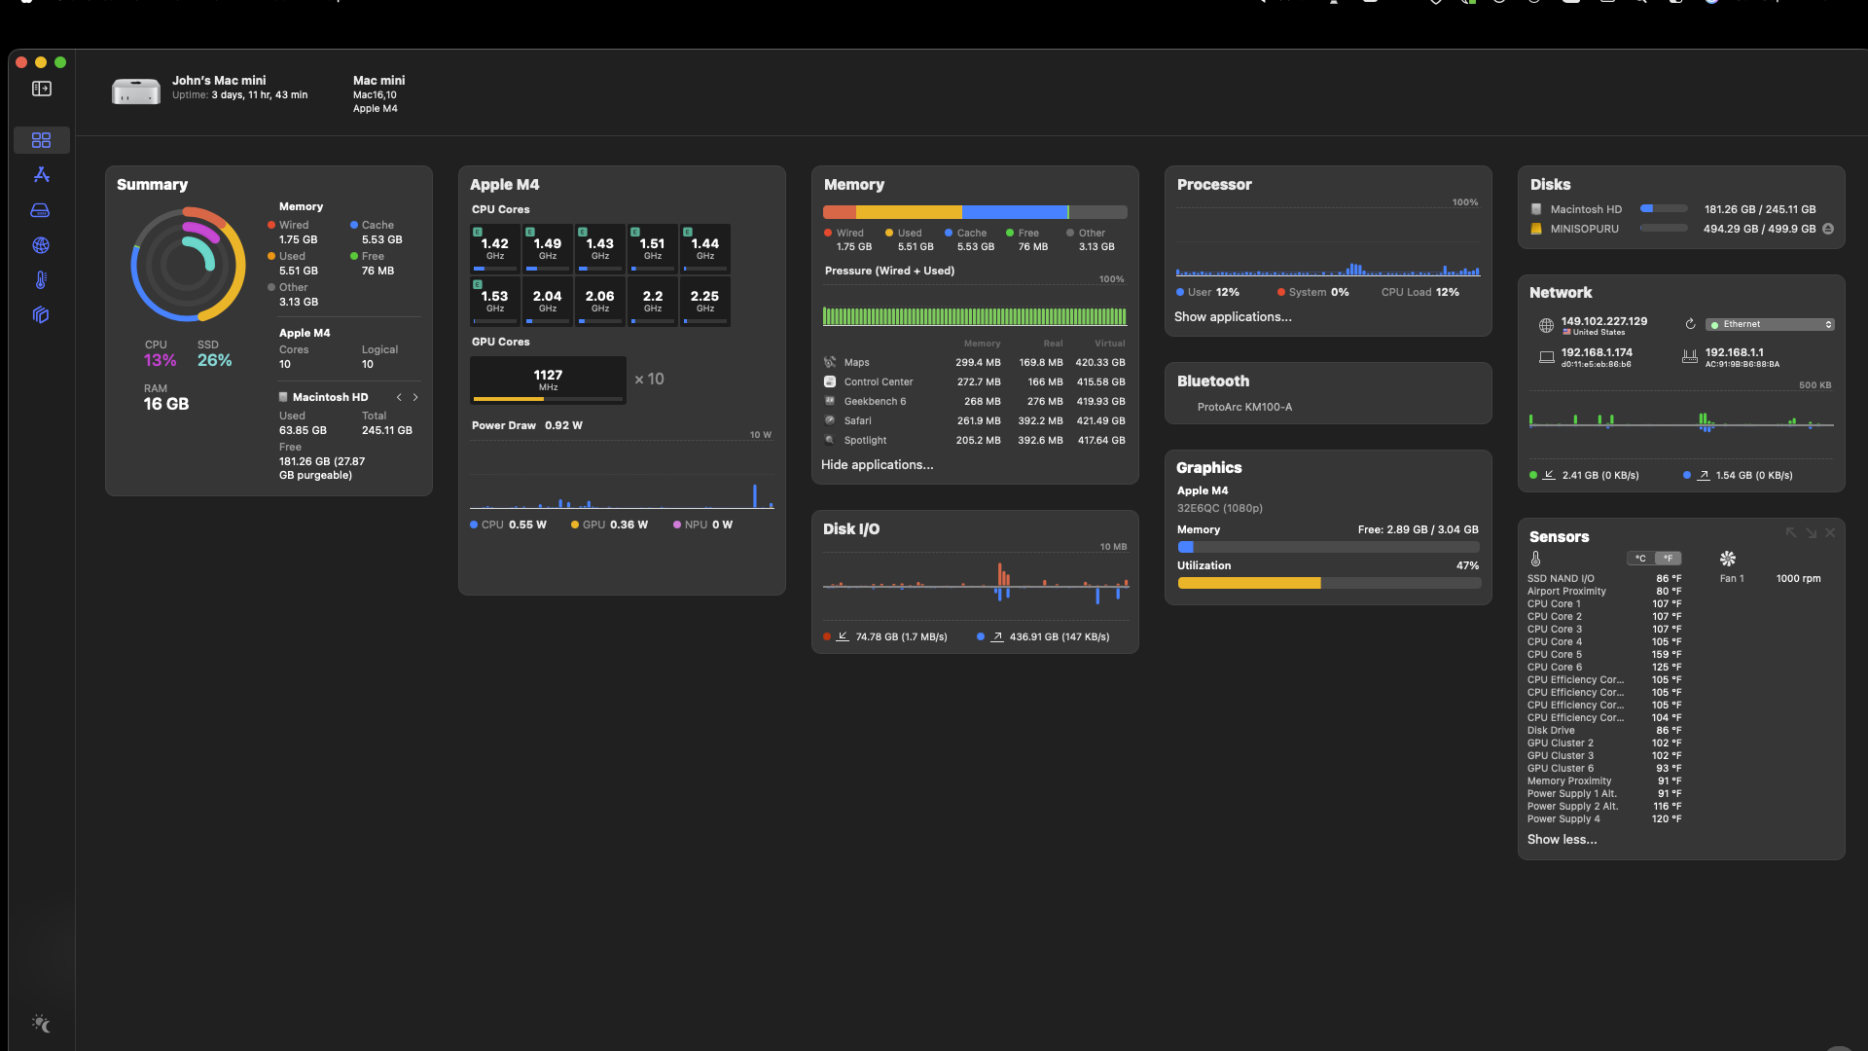Image resolution: width=1868 pixels, height=1051 pixels.
Task: Refresh the public IP address in Network
Action: (x=1690, y=324)
